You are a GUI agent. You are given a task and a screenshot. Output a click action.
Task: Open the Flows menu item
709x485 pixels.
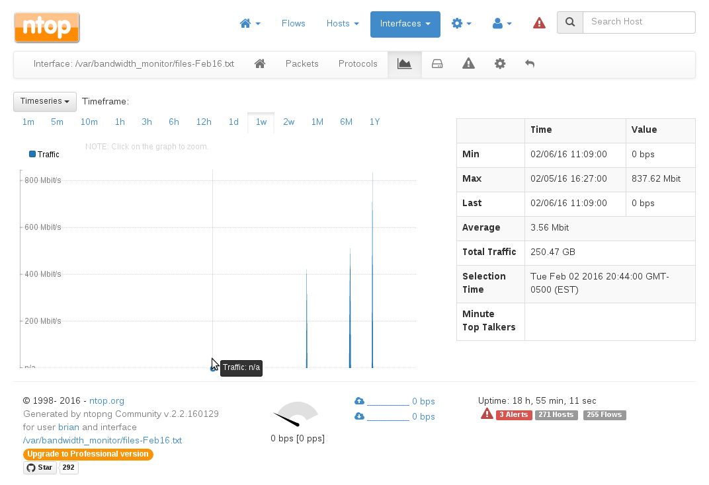coord(293,24)
